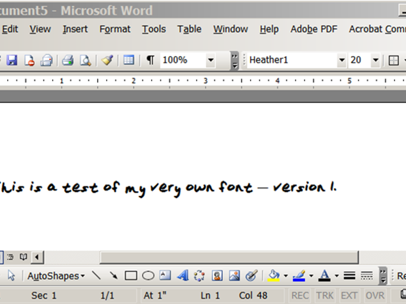Viewport: 406px width, 304px height.
Task: Open the 100% zoom level dropdown
Action: (x=210, y=61)
